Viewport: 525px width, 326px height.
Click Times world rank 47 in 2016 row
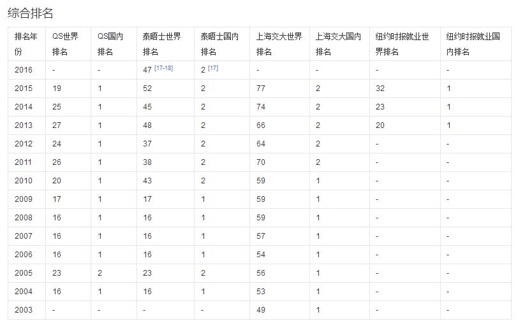point(147,70)
